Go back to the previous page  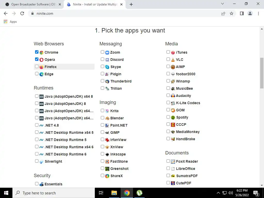coord(6,13)
